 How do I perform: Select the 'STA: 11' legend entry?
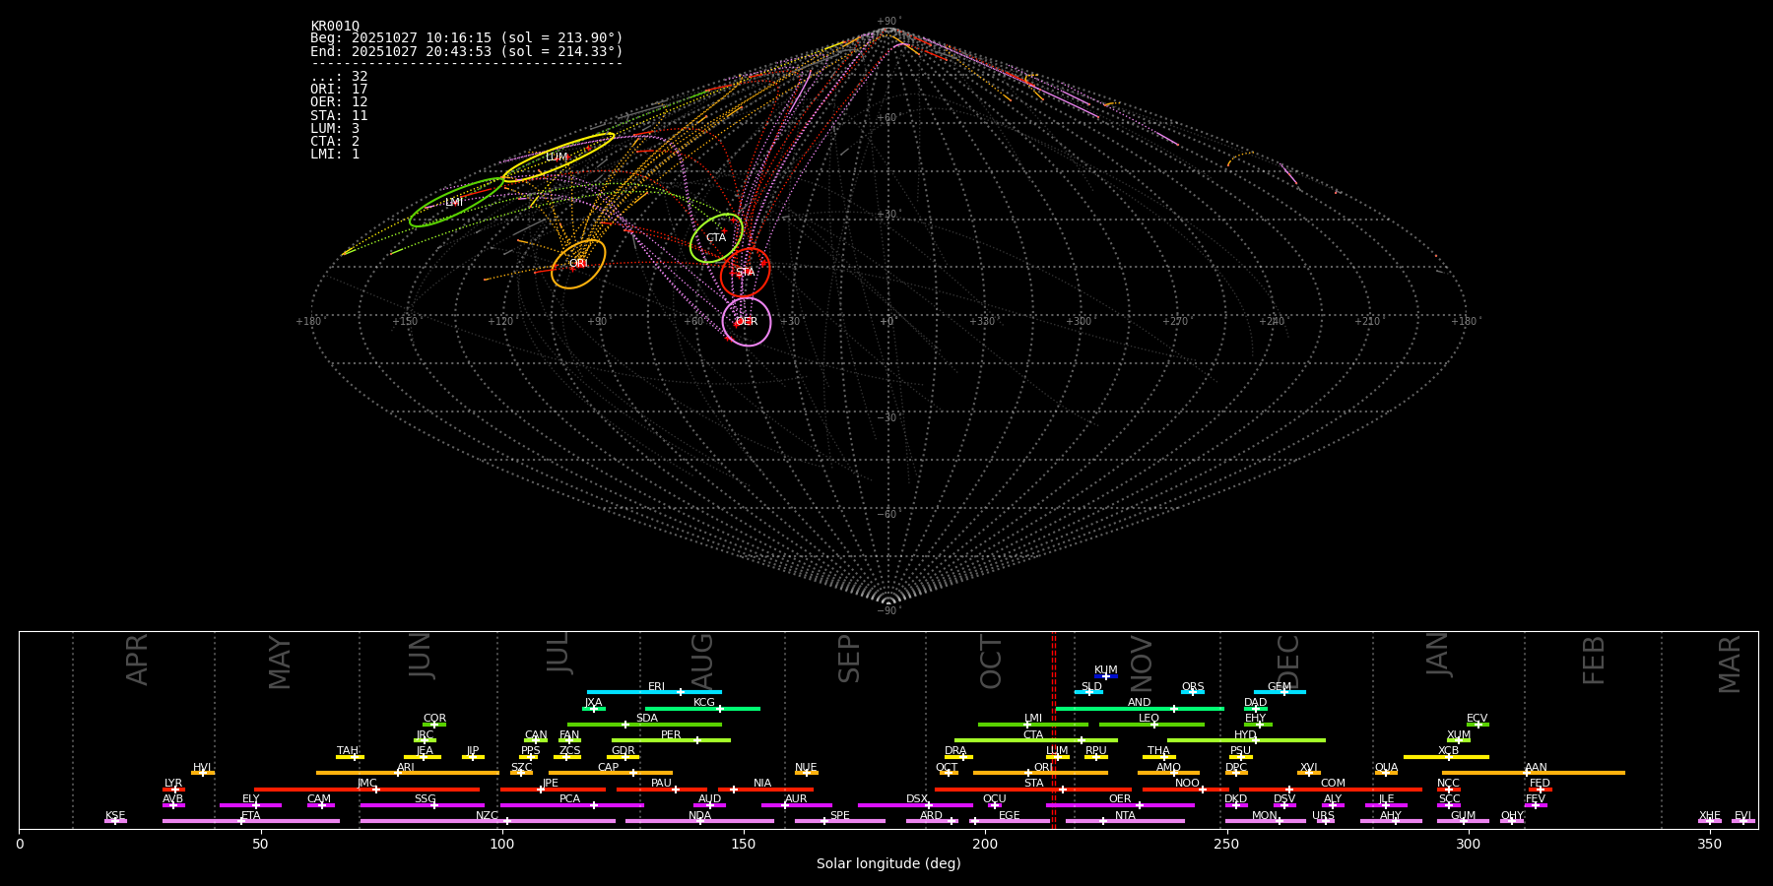[339, 116]
